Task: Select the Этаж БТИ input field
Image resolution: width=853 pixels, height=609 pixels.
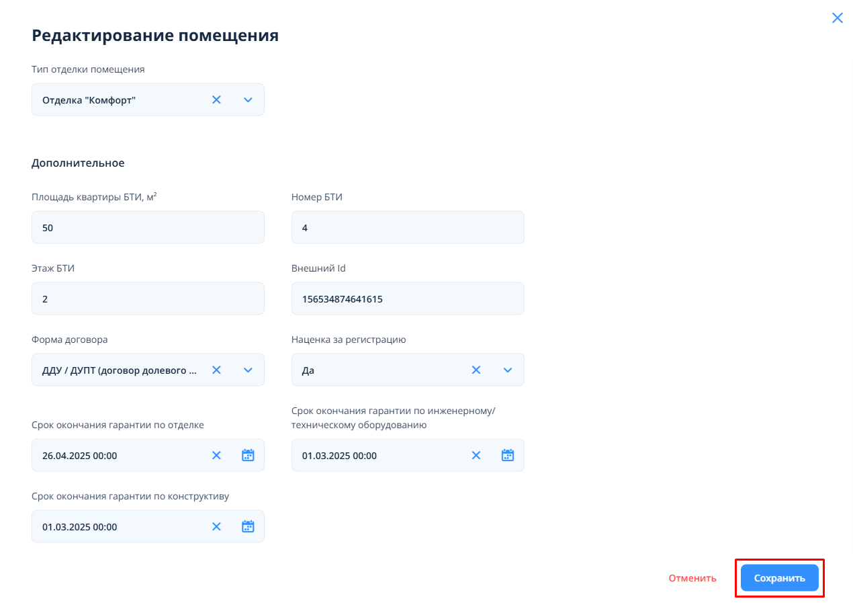Action: tap(148, 299)
